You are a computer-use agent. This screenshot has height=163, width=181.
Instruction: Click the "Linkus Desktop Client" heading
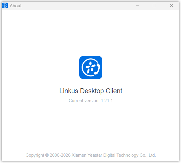pos(90,91)
